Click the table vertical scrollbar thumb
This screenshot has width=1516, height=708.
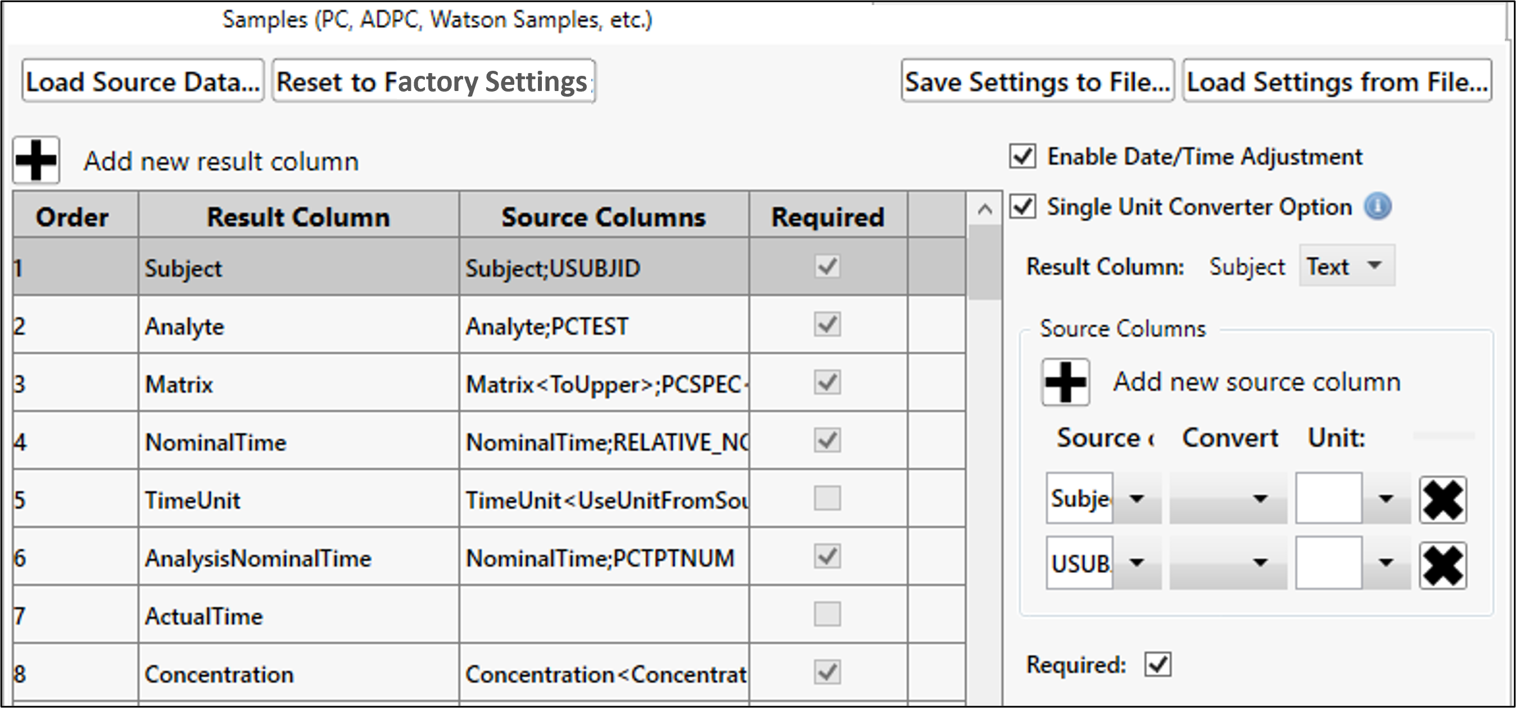point(985,263)
